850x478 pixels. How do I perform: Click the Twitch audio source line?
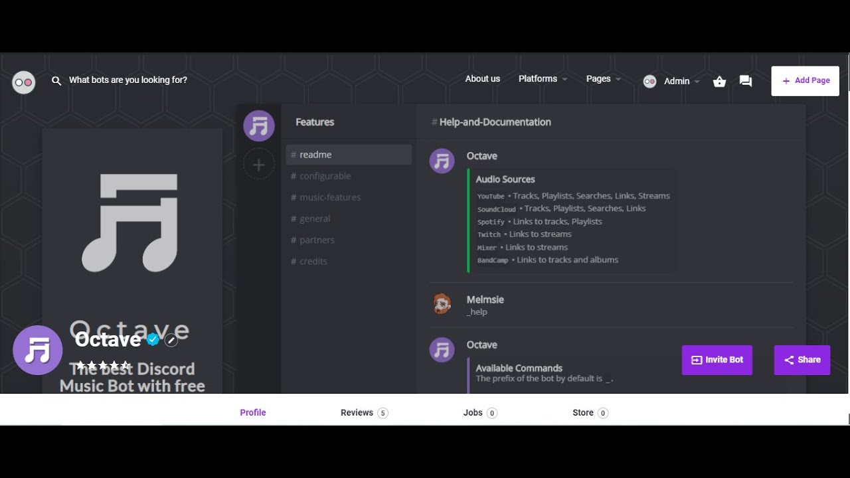click(x=525, y=234)
